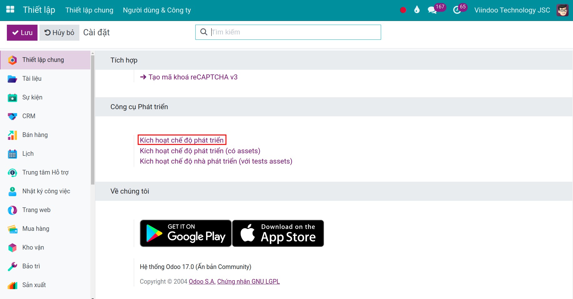This screenshot has width=573, height=299.
Task: Select the Kho vận cube icon
Action: click(x=12, y=248)
